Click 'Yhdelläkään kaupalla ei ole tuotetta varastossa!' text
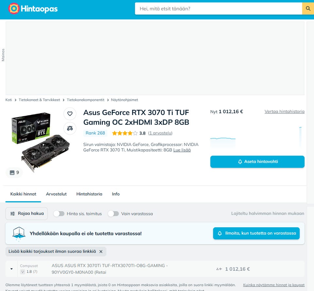Screen dimensions: 314x291 [85, 234]
